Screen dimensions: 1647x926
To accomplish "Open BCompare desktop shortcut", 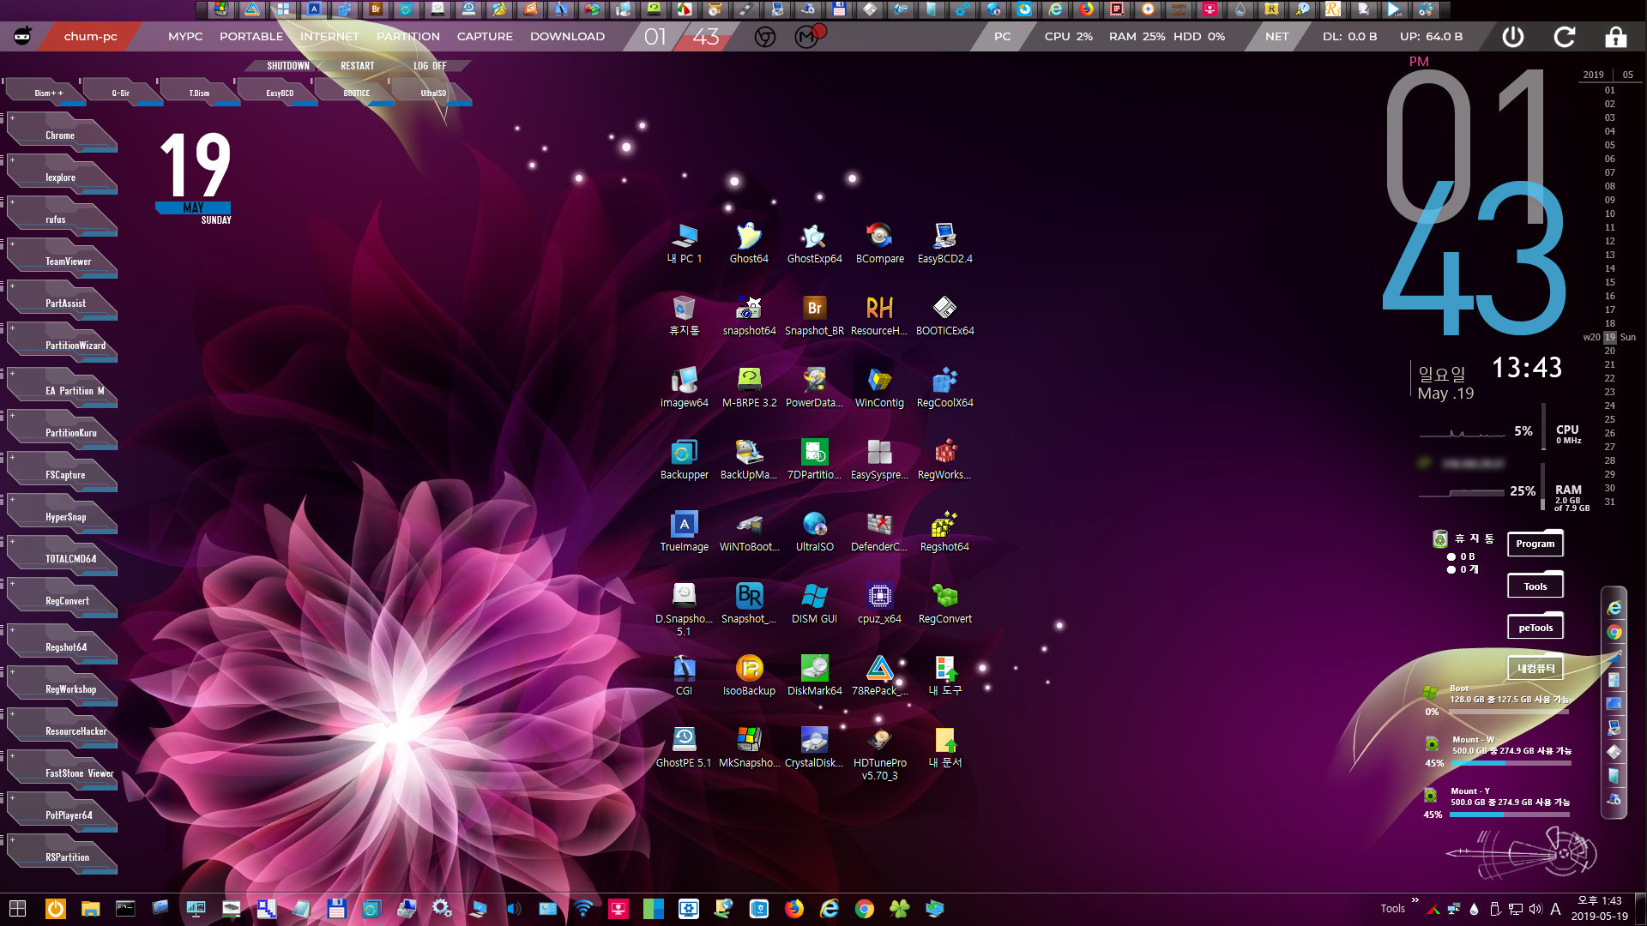I will [879, 244].
